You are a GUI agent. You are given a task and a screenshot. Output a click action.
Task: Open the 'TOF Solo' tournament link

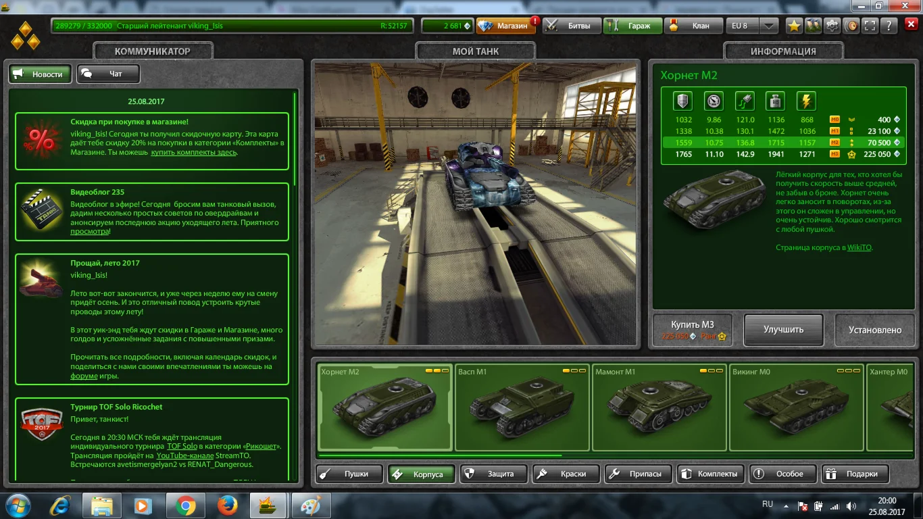click(x=182, y=446)
